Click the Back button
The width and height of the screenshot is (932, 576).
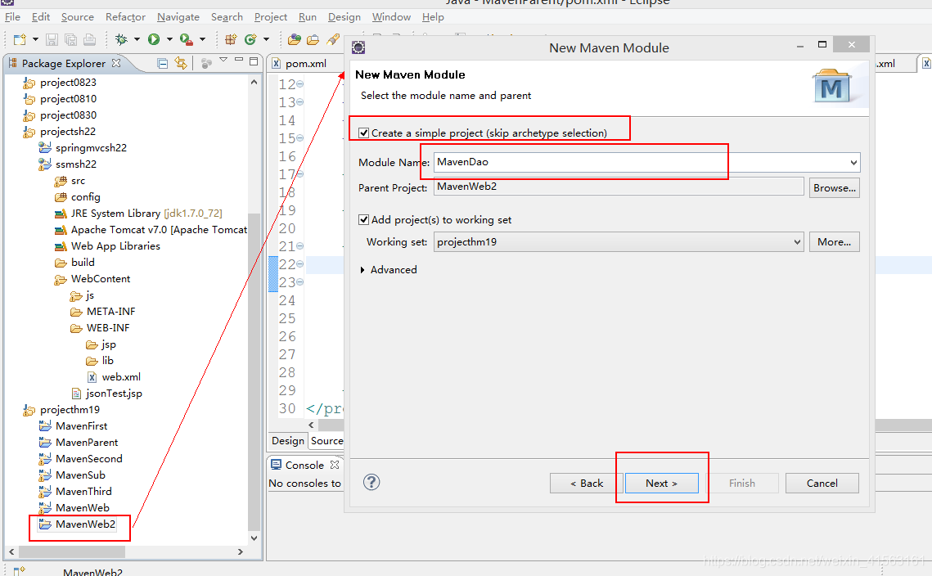(587, 484)
